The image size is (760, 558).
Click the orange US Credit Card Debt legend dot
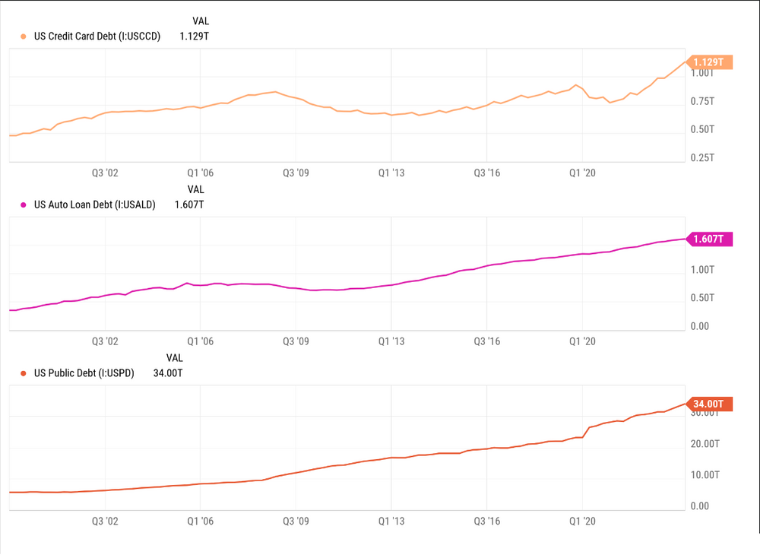click(x=24, y=36)
